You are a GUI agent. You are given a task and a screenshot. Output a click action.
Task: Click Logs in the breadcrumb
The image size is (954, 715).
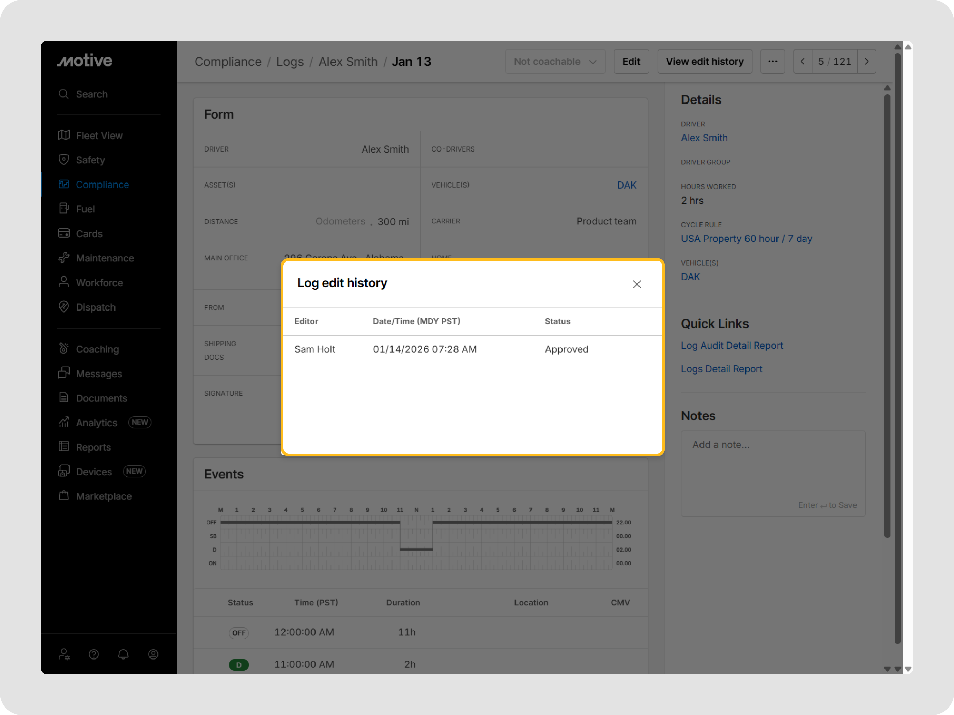click(290, 62)
